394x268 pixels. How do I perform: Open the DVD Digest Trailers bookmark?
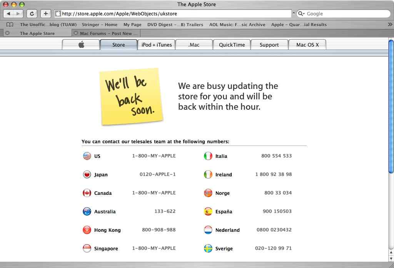coord(175,25)
